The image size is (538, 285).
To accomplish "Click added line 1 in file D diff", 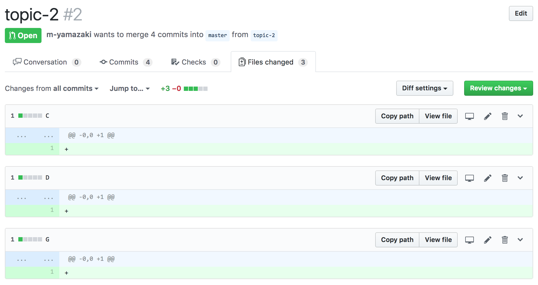I will click(x=269, y=211).
